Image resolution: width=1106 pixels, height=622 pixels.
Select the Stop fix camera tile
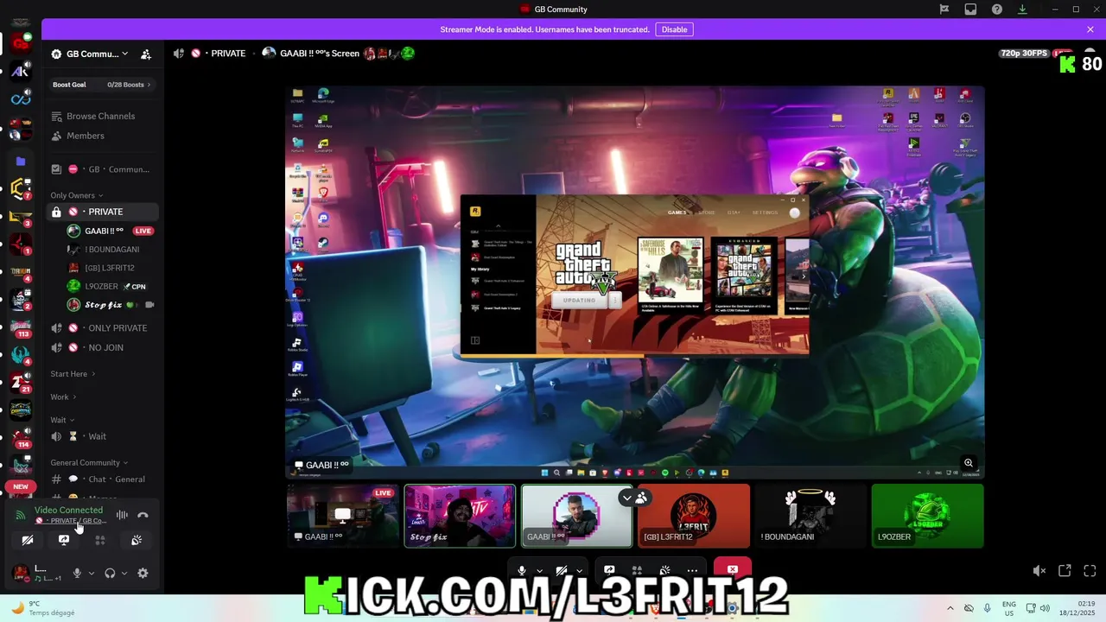[460, 516]
